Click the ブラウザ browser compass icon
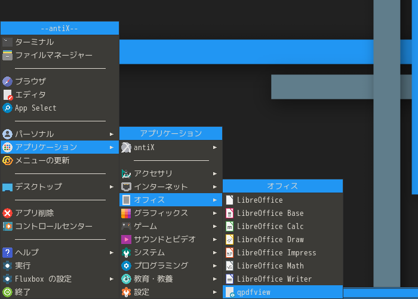The height and width of the screenshot is (299, 418). 7,81
